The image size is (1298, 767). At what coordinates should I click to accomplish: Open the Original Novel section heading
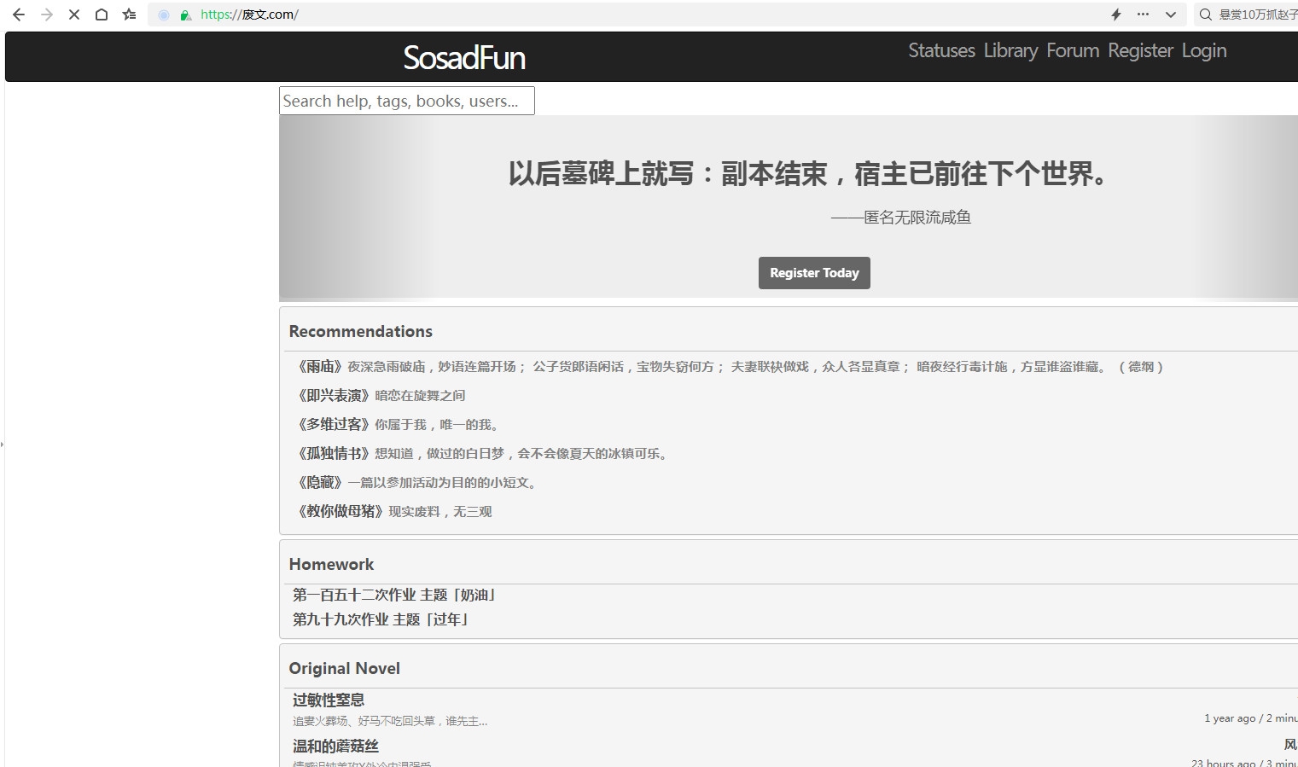tap(344, 668)
